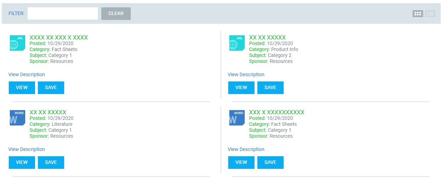View the Literature Word document
Image resolution: width=447 pixels, height=180 pixels.
pyautogui.click(x=22, y=163)
